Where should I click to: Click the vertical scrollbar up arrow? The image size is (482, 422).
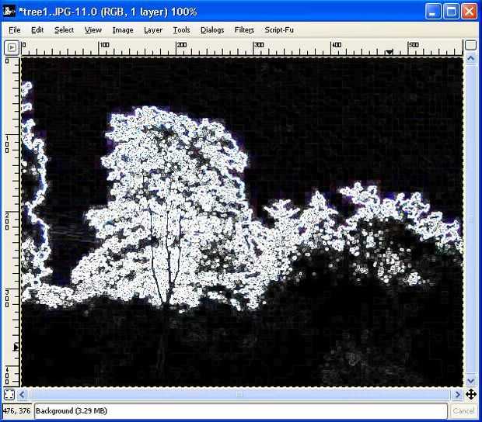coord(470,58)
